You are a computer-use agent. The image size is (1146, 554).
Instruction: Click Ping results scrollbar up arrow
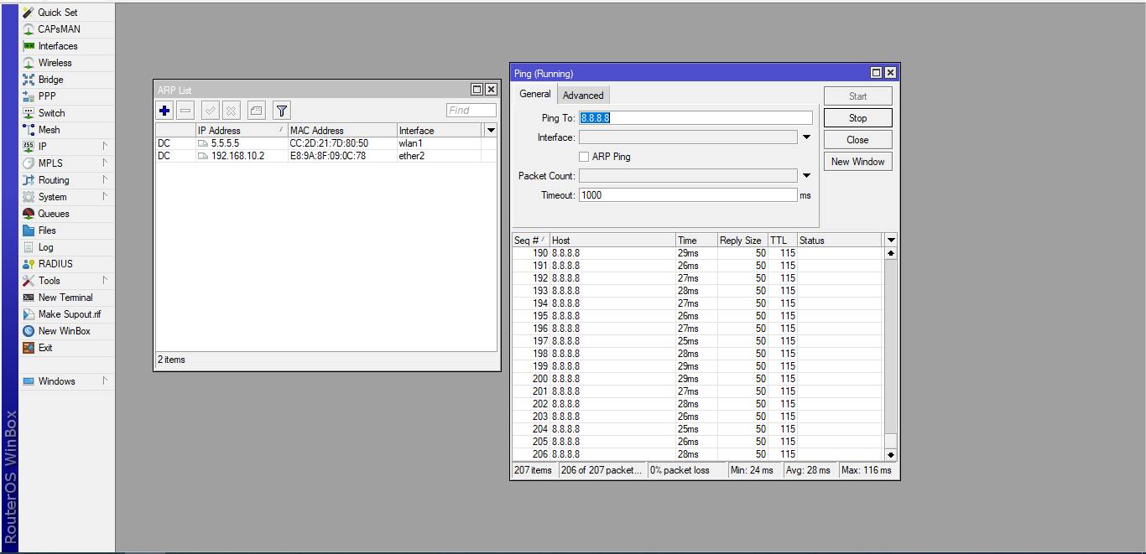(x=891, y=253)
